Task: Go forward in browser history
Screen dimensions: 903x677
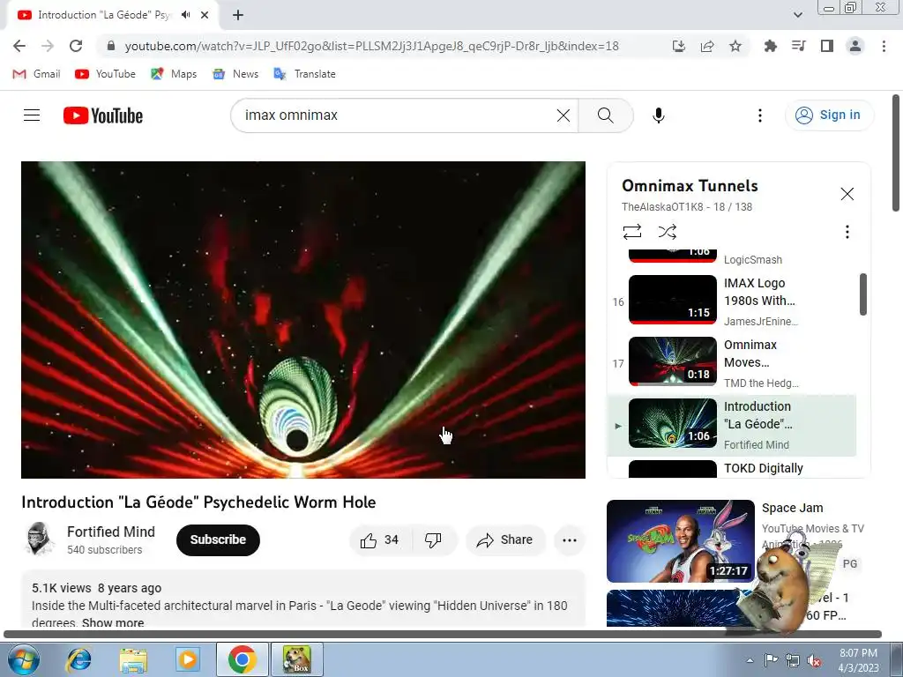Action: (48, 46)
